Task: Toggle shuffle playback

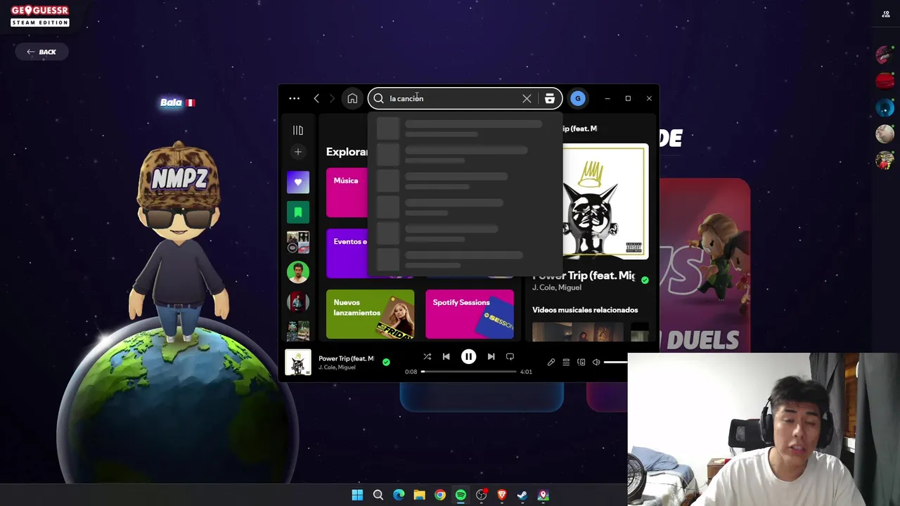Action: coord(427,357)
